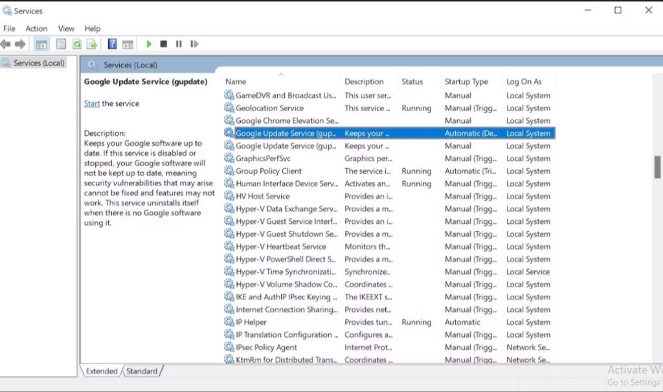Click gear icon beside HV Host Service
663x392 pixels.
click(x=229, y=196)
